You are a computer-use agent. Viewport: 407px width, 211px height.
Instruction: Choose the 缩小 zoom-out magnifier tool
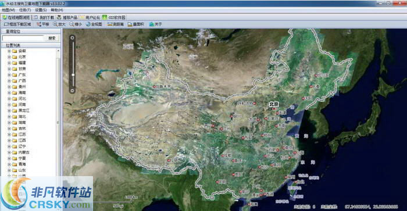click(x=76, y=24)
